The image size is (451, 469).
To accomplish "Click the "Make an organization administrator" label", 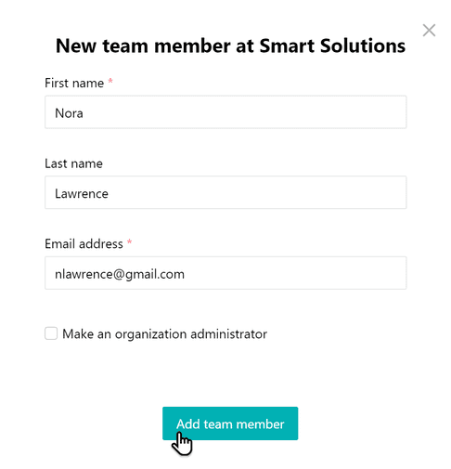I will point(164,334).
